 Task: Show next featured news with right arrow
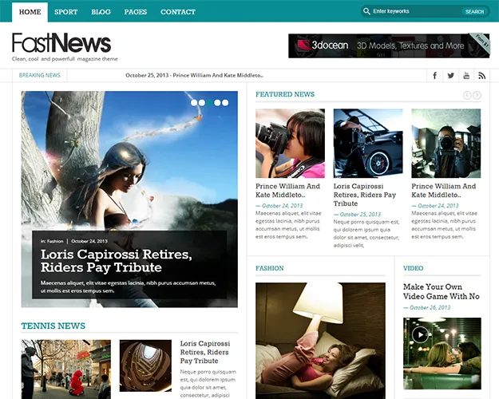click(477, 95)
